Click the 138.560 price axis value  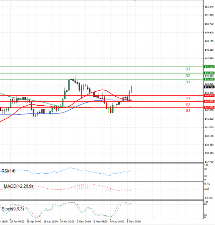(x=209, y=153)
